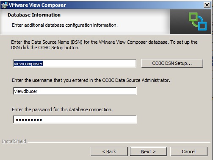
Task: Open the ODBC DSN Setup dialog
Action: pos(172,63)
